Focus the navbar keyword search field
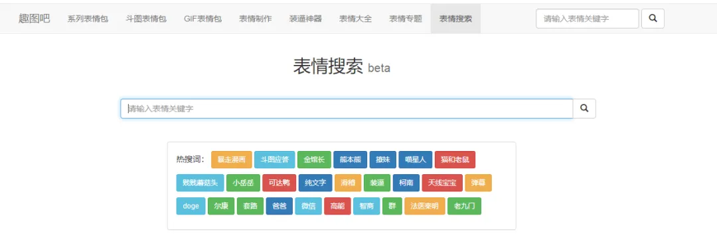The image size is (717, 245). [x=587, y=19]
